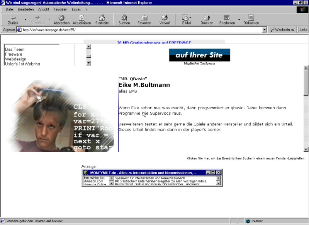
Task: Follow the Das Team link
Action: (15, 50)
